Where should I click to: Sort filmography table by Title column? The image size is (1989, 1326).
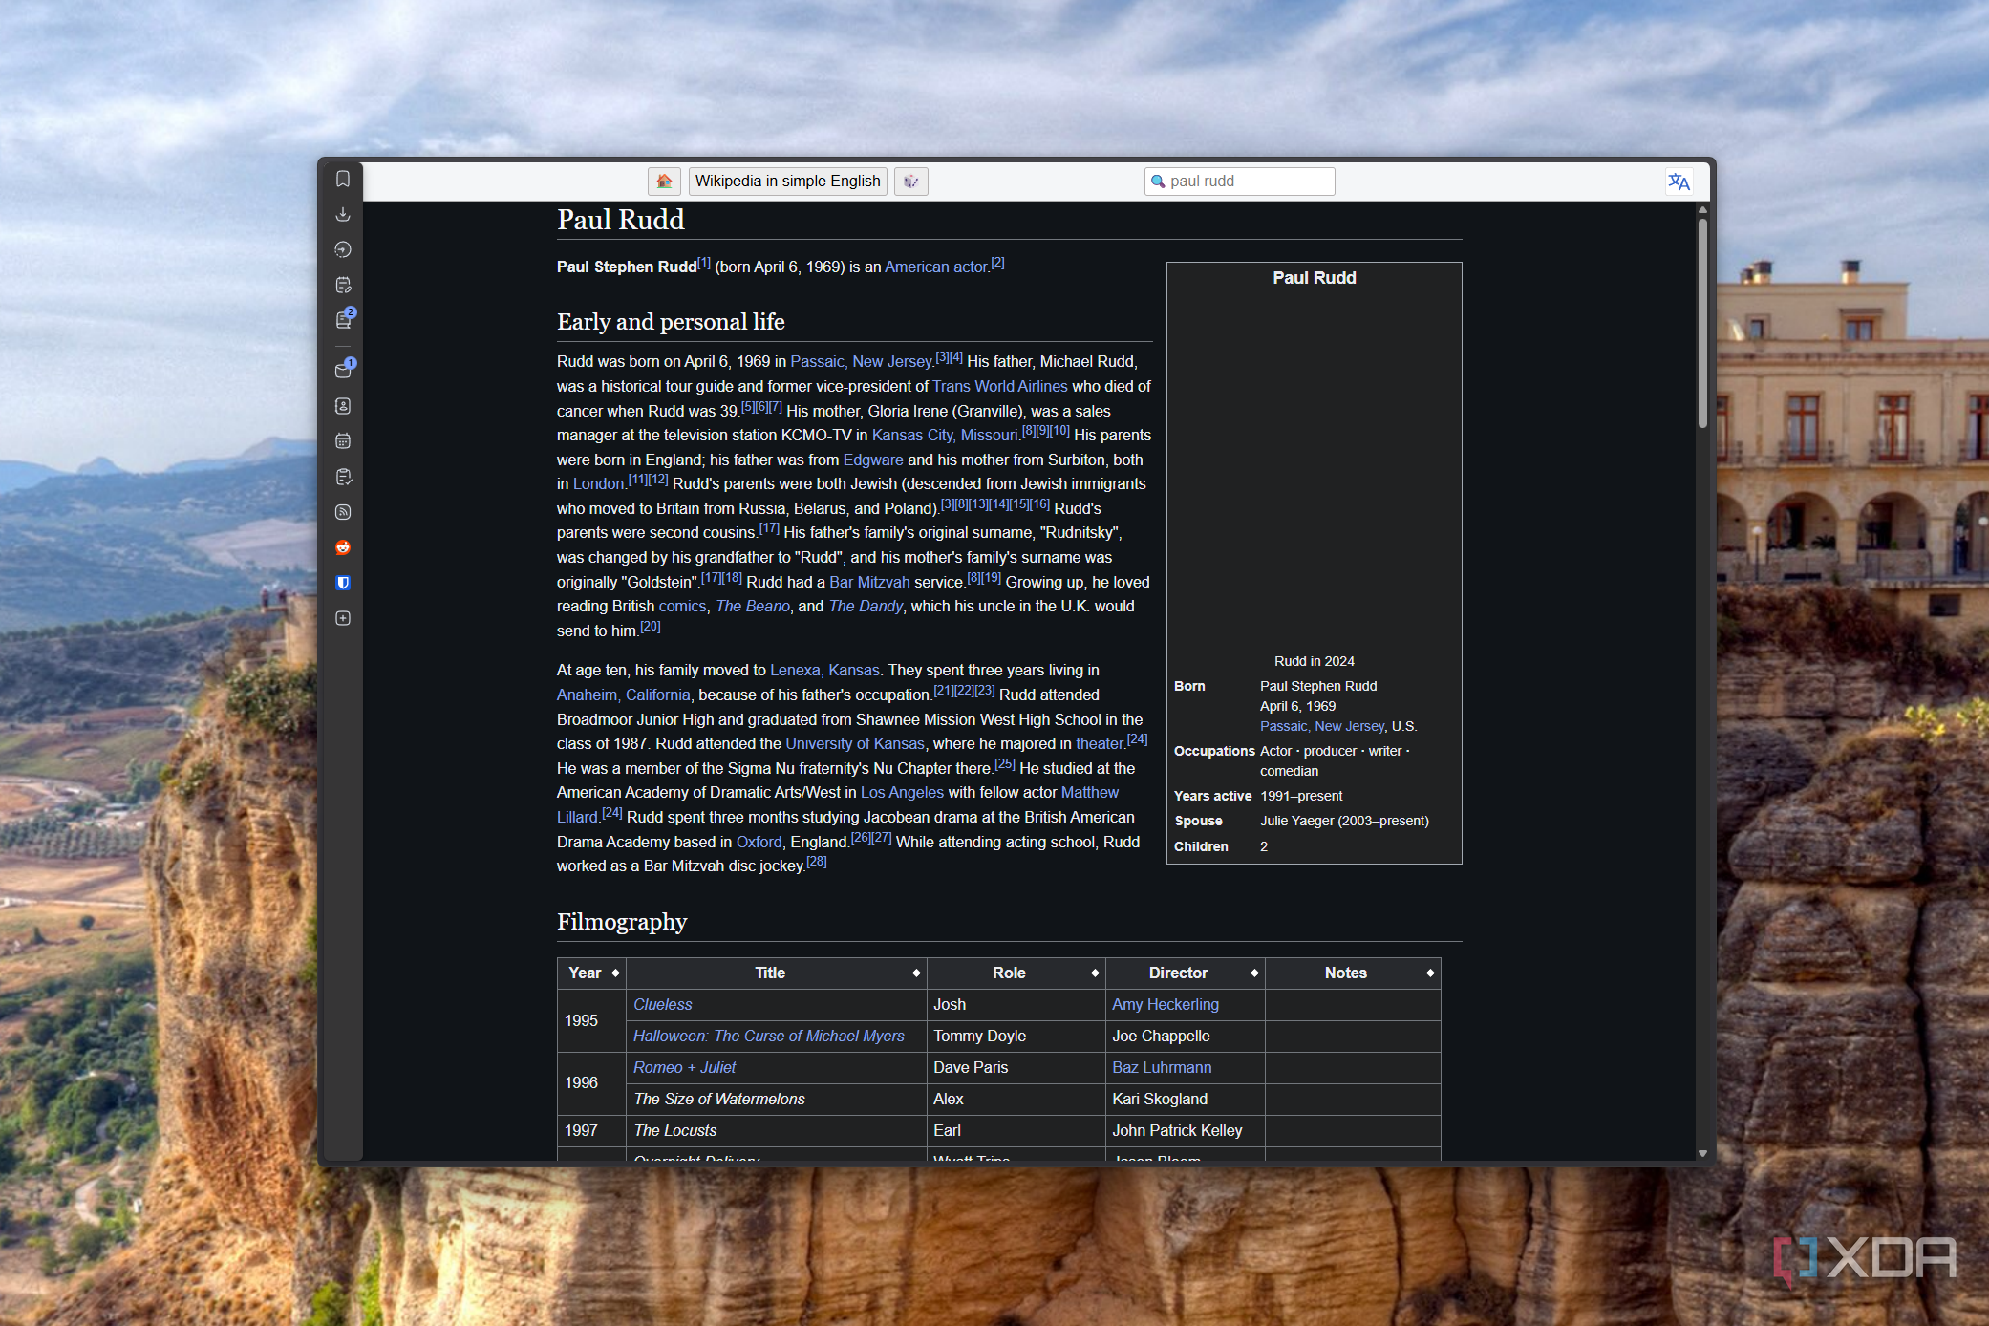point(777,973)
